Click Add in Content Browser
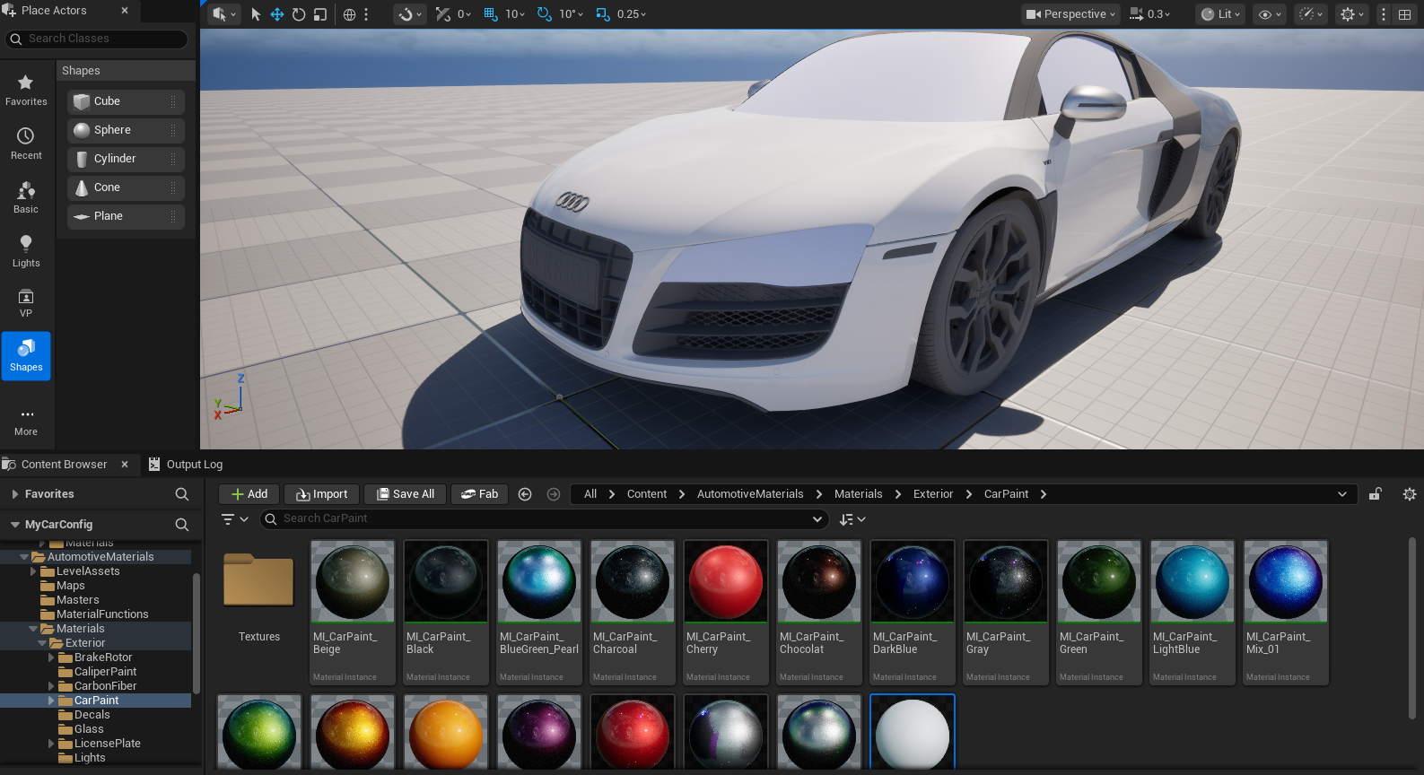 coord(249,494)
